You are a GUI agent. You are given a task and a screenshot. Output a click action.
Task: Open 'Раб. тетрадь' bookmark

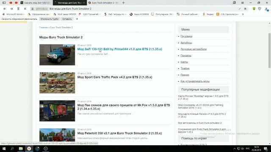(116, 14)
